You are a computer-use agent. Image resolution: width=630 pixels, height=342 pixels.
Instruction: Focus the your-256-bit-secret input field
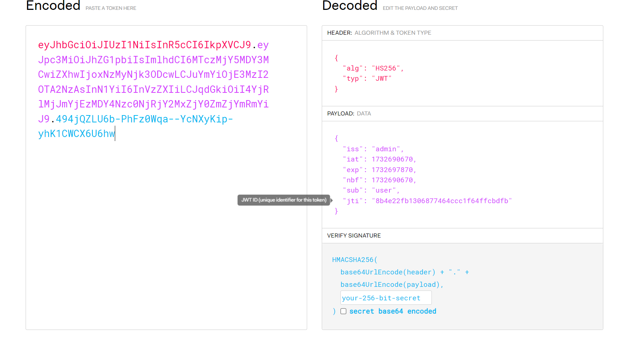click(x=386, y=298)
